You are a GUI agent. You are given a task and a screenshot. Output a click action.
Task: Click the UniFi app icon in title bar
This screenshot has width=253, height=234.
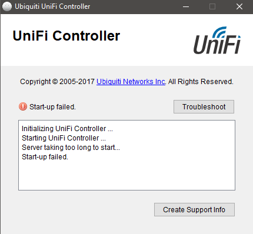pos(7,6)
